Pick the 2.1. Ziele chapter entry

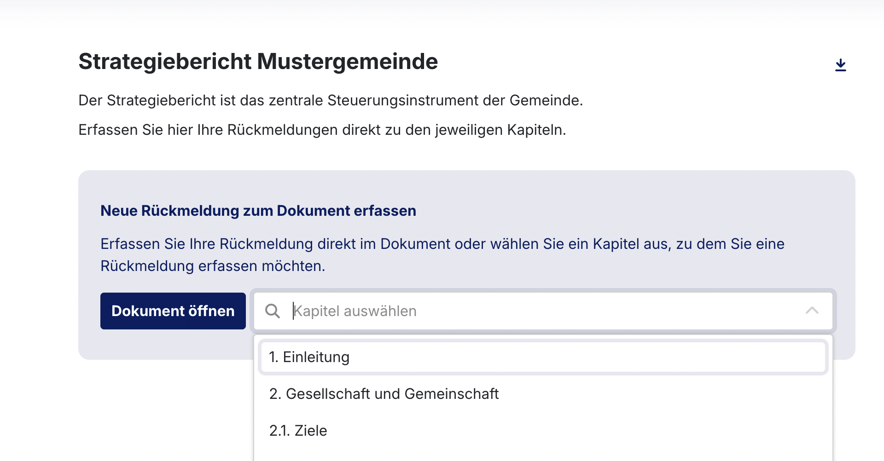pos(298,431)
